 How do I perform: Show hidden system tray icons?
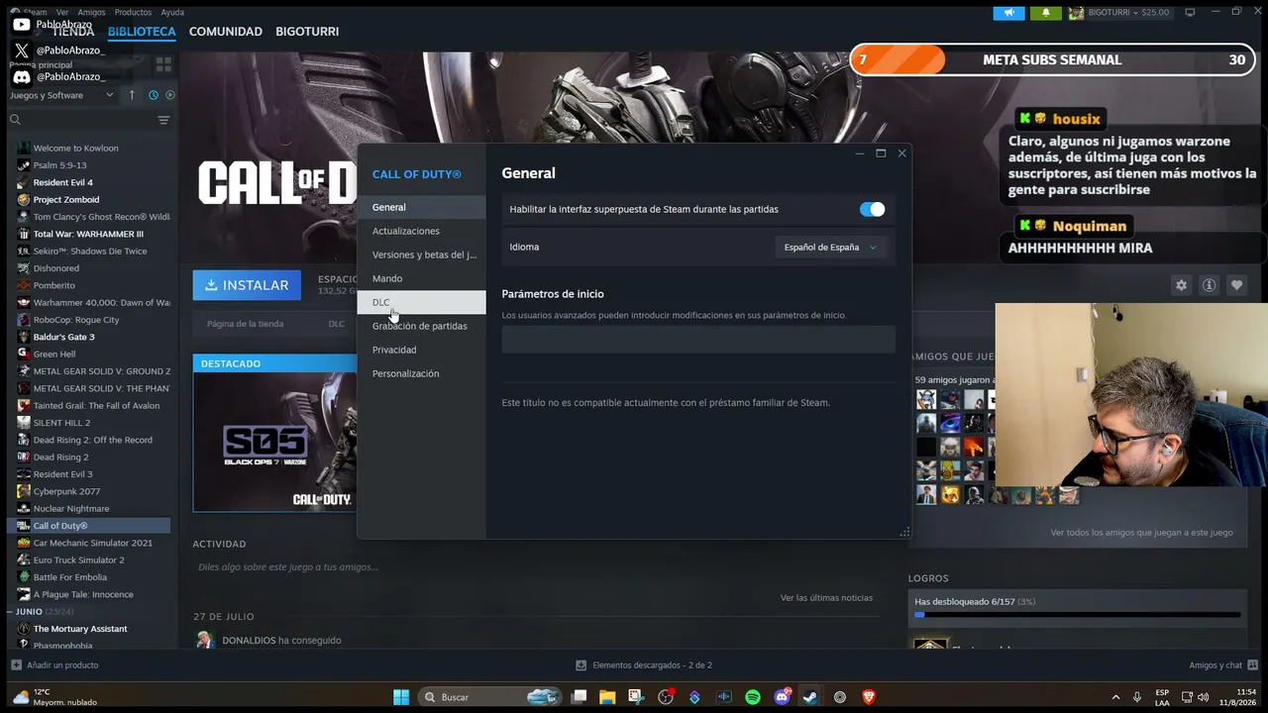1115,697
